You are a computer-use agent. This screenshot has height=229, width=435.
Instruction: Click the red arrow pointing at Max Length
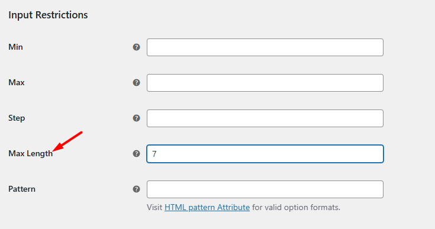(x=67, y=141)
